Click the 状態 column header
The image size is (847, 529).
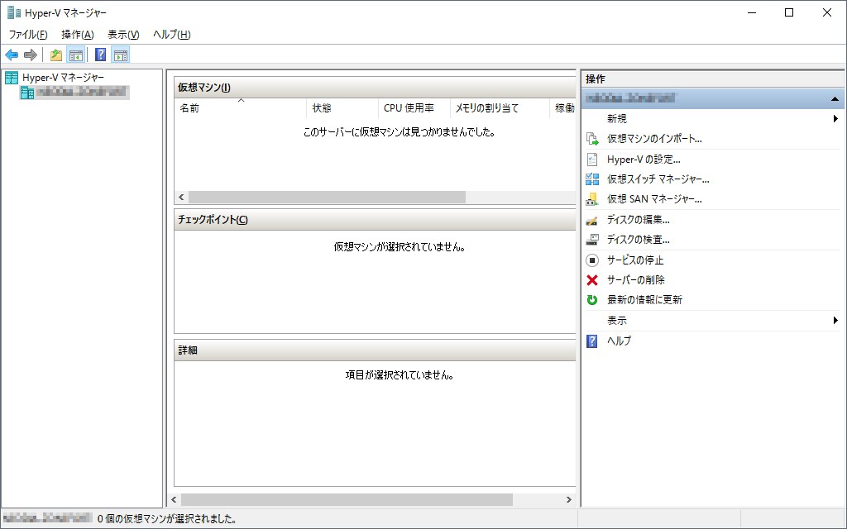342,108
